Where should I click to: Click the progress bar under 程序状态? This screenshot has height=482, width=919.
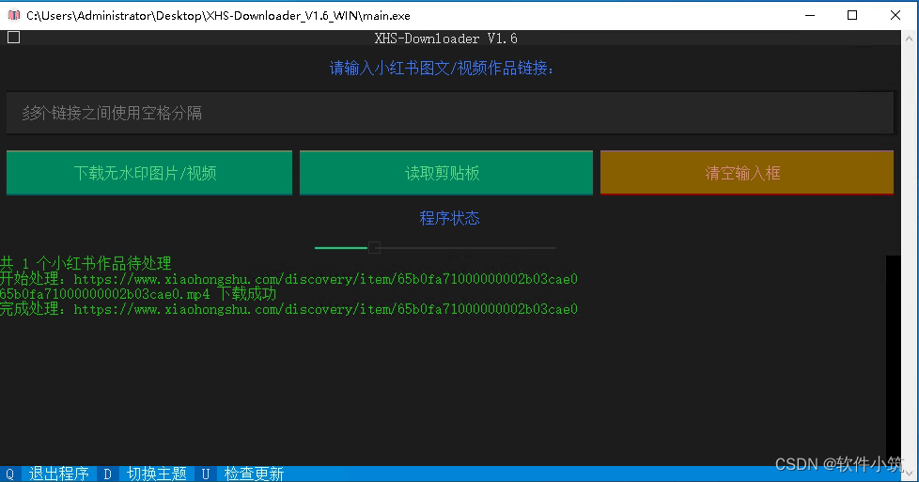coord(435,248)
